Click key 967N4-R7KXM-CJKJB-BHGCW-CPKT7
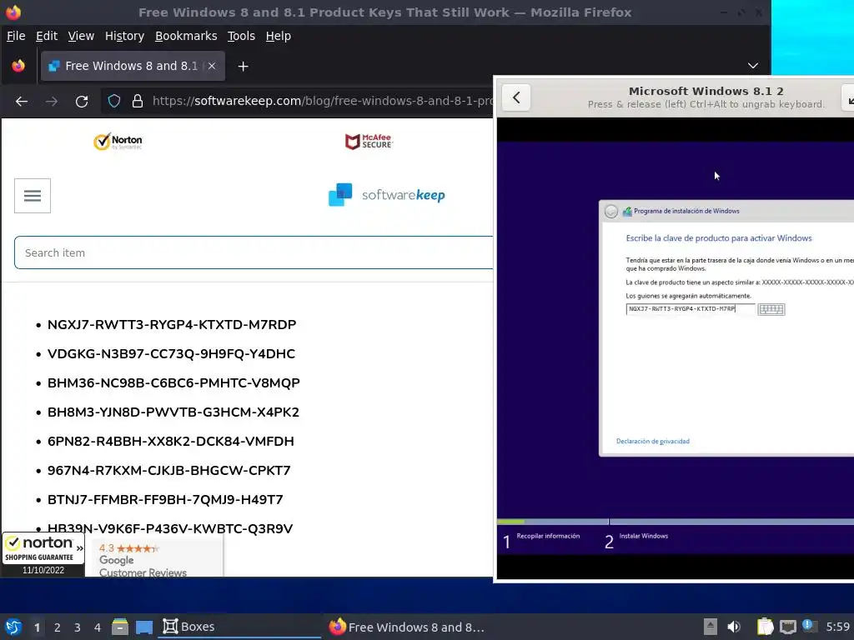This screenshot has width=854, height=640. [x=168, y=470]
